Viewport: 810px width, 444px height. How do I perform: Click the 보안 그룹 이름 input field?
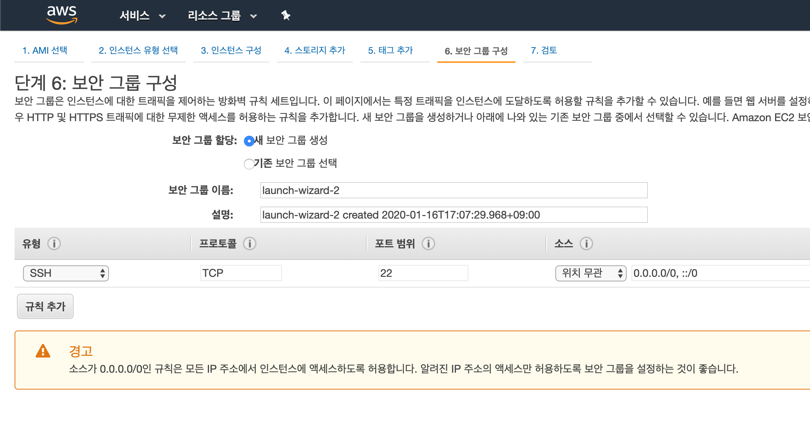click(454, 191)
